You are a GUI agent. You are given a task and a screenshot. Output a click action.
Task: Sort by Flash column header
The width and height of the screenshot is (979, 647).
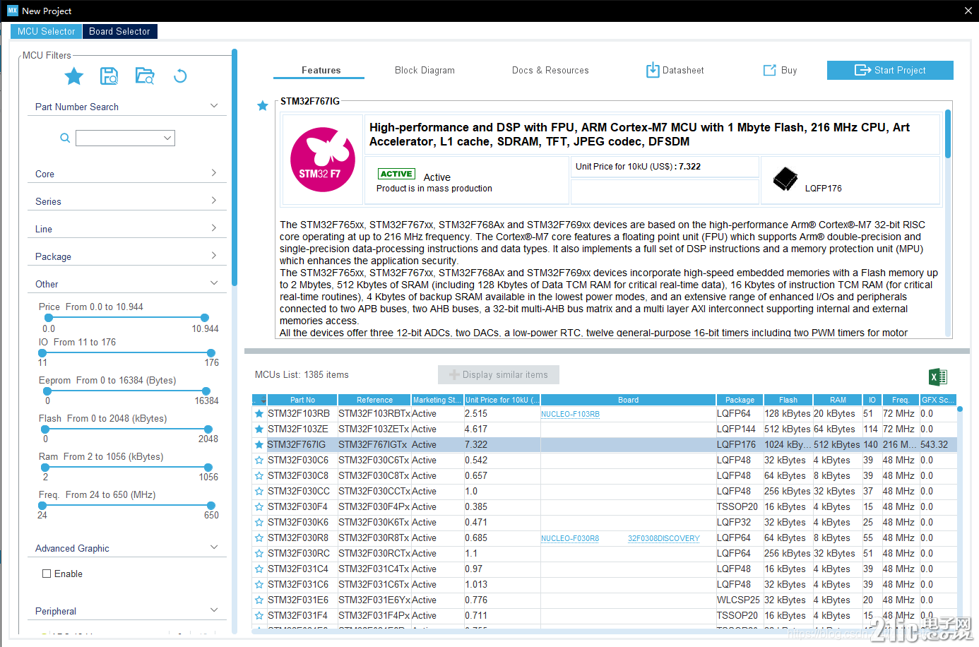tap(788, 400)
